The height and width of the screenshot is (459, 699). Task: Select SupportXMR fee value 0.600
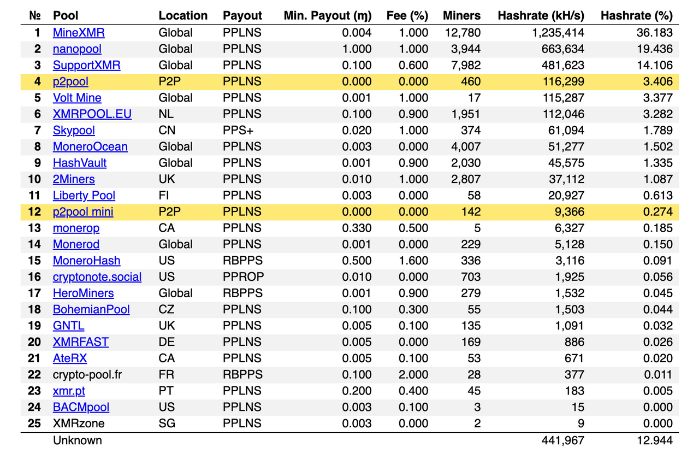click(x=414, y=66)
